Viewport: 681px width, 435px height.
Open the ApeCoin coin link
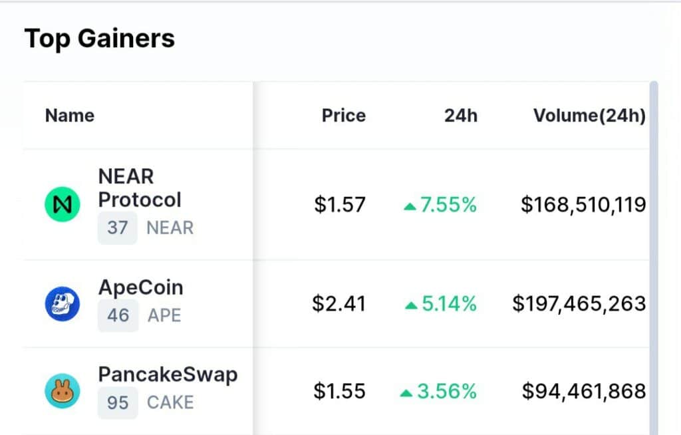(x=141, y=288)
